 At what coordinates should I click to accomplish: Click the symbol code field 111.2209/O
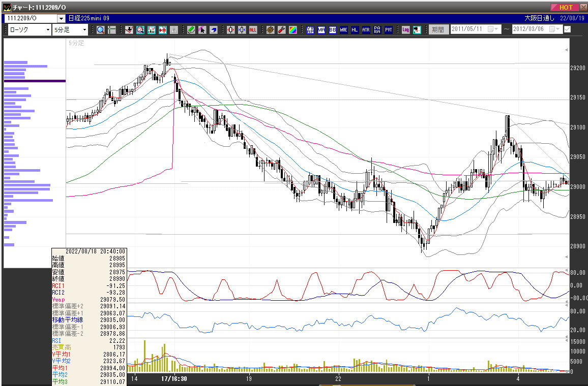pyautogui.click(x=31, y=18)
